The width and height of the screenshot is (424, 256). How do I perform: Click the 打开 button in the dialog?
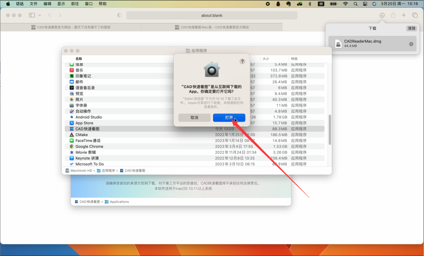pos(229,118)
